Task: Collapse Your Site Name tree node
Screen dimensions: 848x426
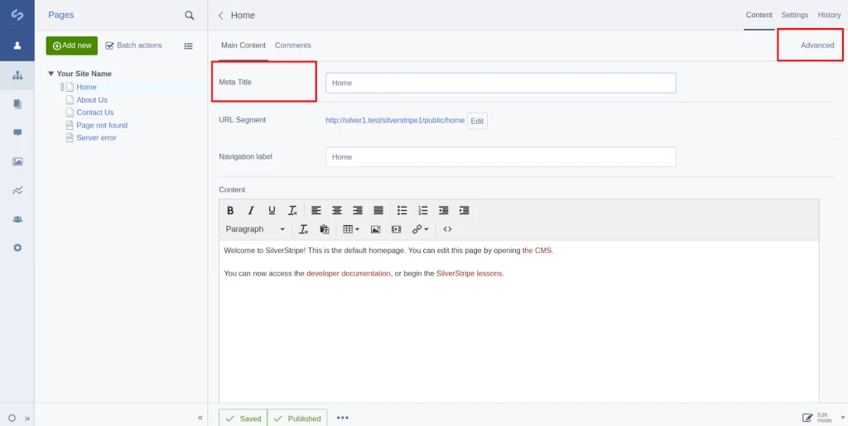Action: (51, 74)
